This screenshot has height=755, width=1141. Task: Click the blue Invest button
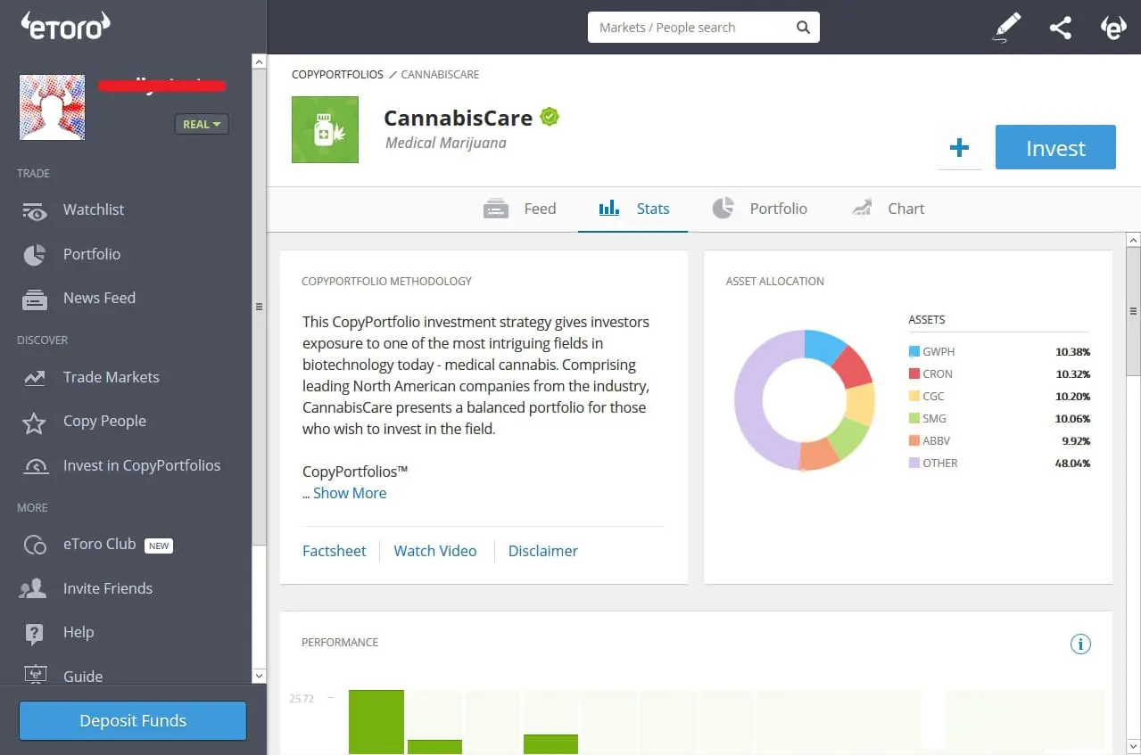pyautogui.click(x=1055, y=147)
